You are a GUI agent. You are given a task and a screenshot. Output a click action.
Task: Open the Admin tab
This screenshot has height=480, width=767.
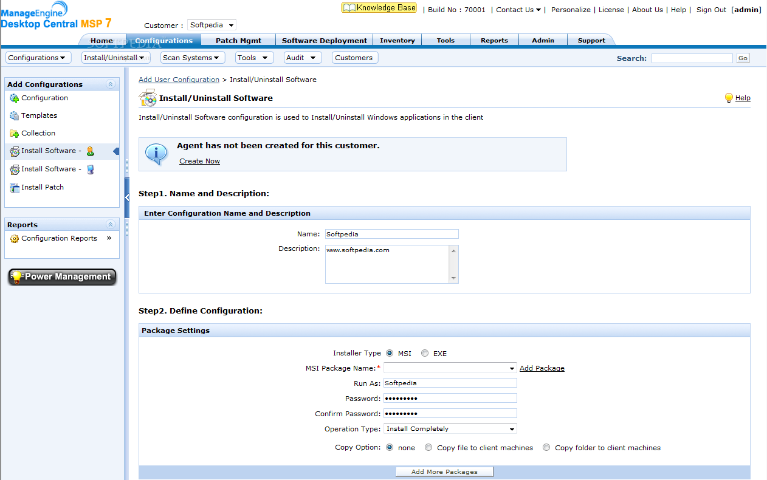543,41
